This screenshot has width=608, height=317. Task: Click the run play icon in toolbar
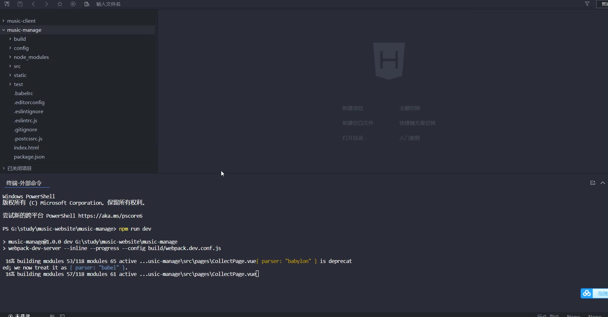coord(73,4)
